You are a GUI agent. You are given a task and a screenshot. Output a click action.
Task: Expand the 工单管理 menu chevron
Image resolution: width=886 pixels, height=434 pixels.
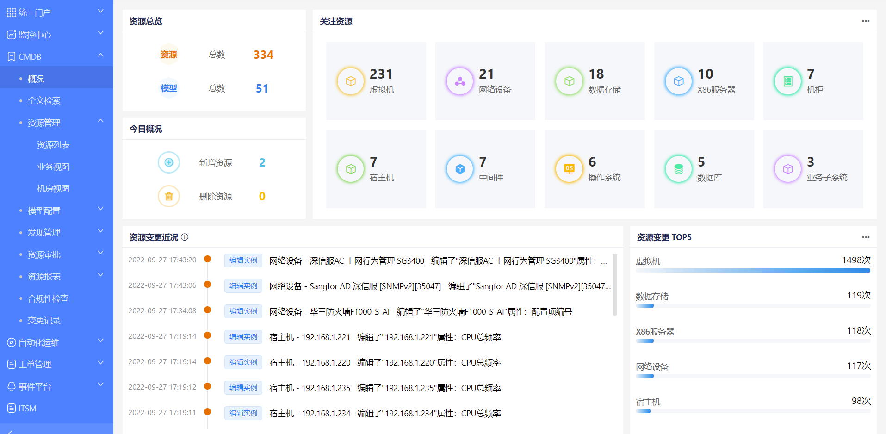click(100, 363)
